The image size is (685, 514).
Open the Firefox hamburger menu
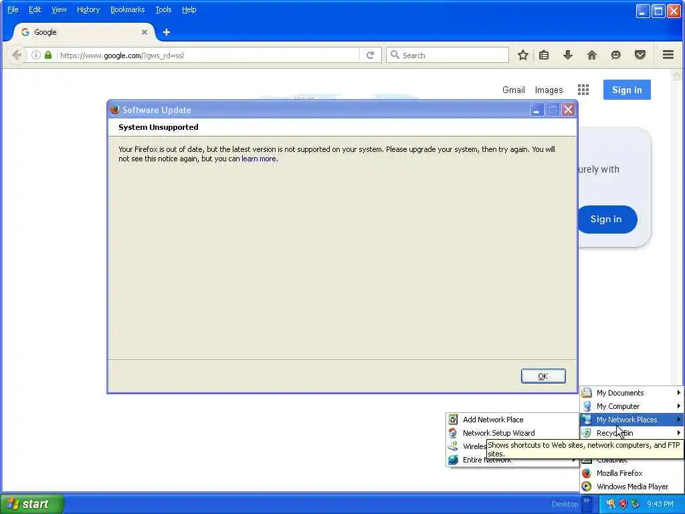coord(668,55)
